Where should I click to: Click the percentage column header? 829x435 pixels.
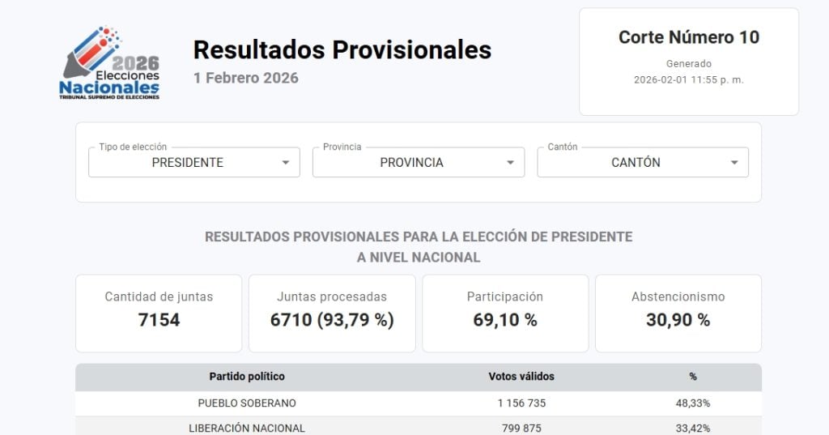coord(693,377)
